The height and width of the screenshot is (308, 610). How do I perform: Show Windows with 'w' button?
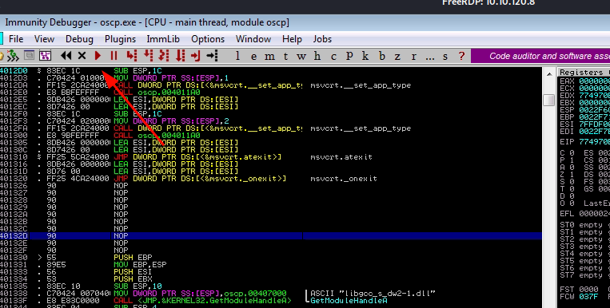tap(301, 57)
